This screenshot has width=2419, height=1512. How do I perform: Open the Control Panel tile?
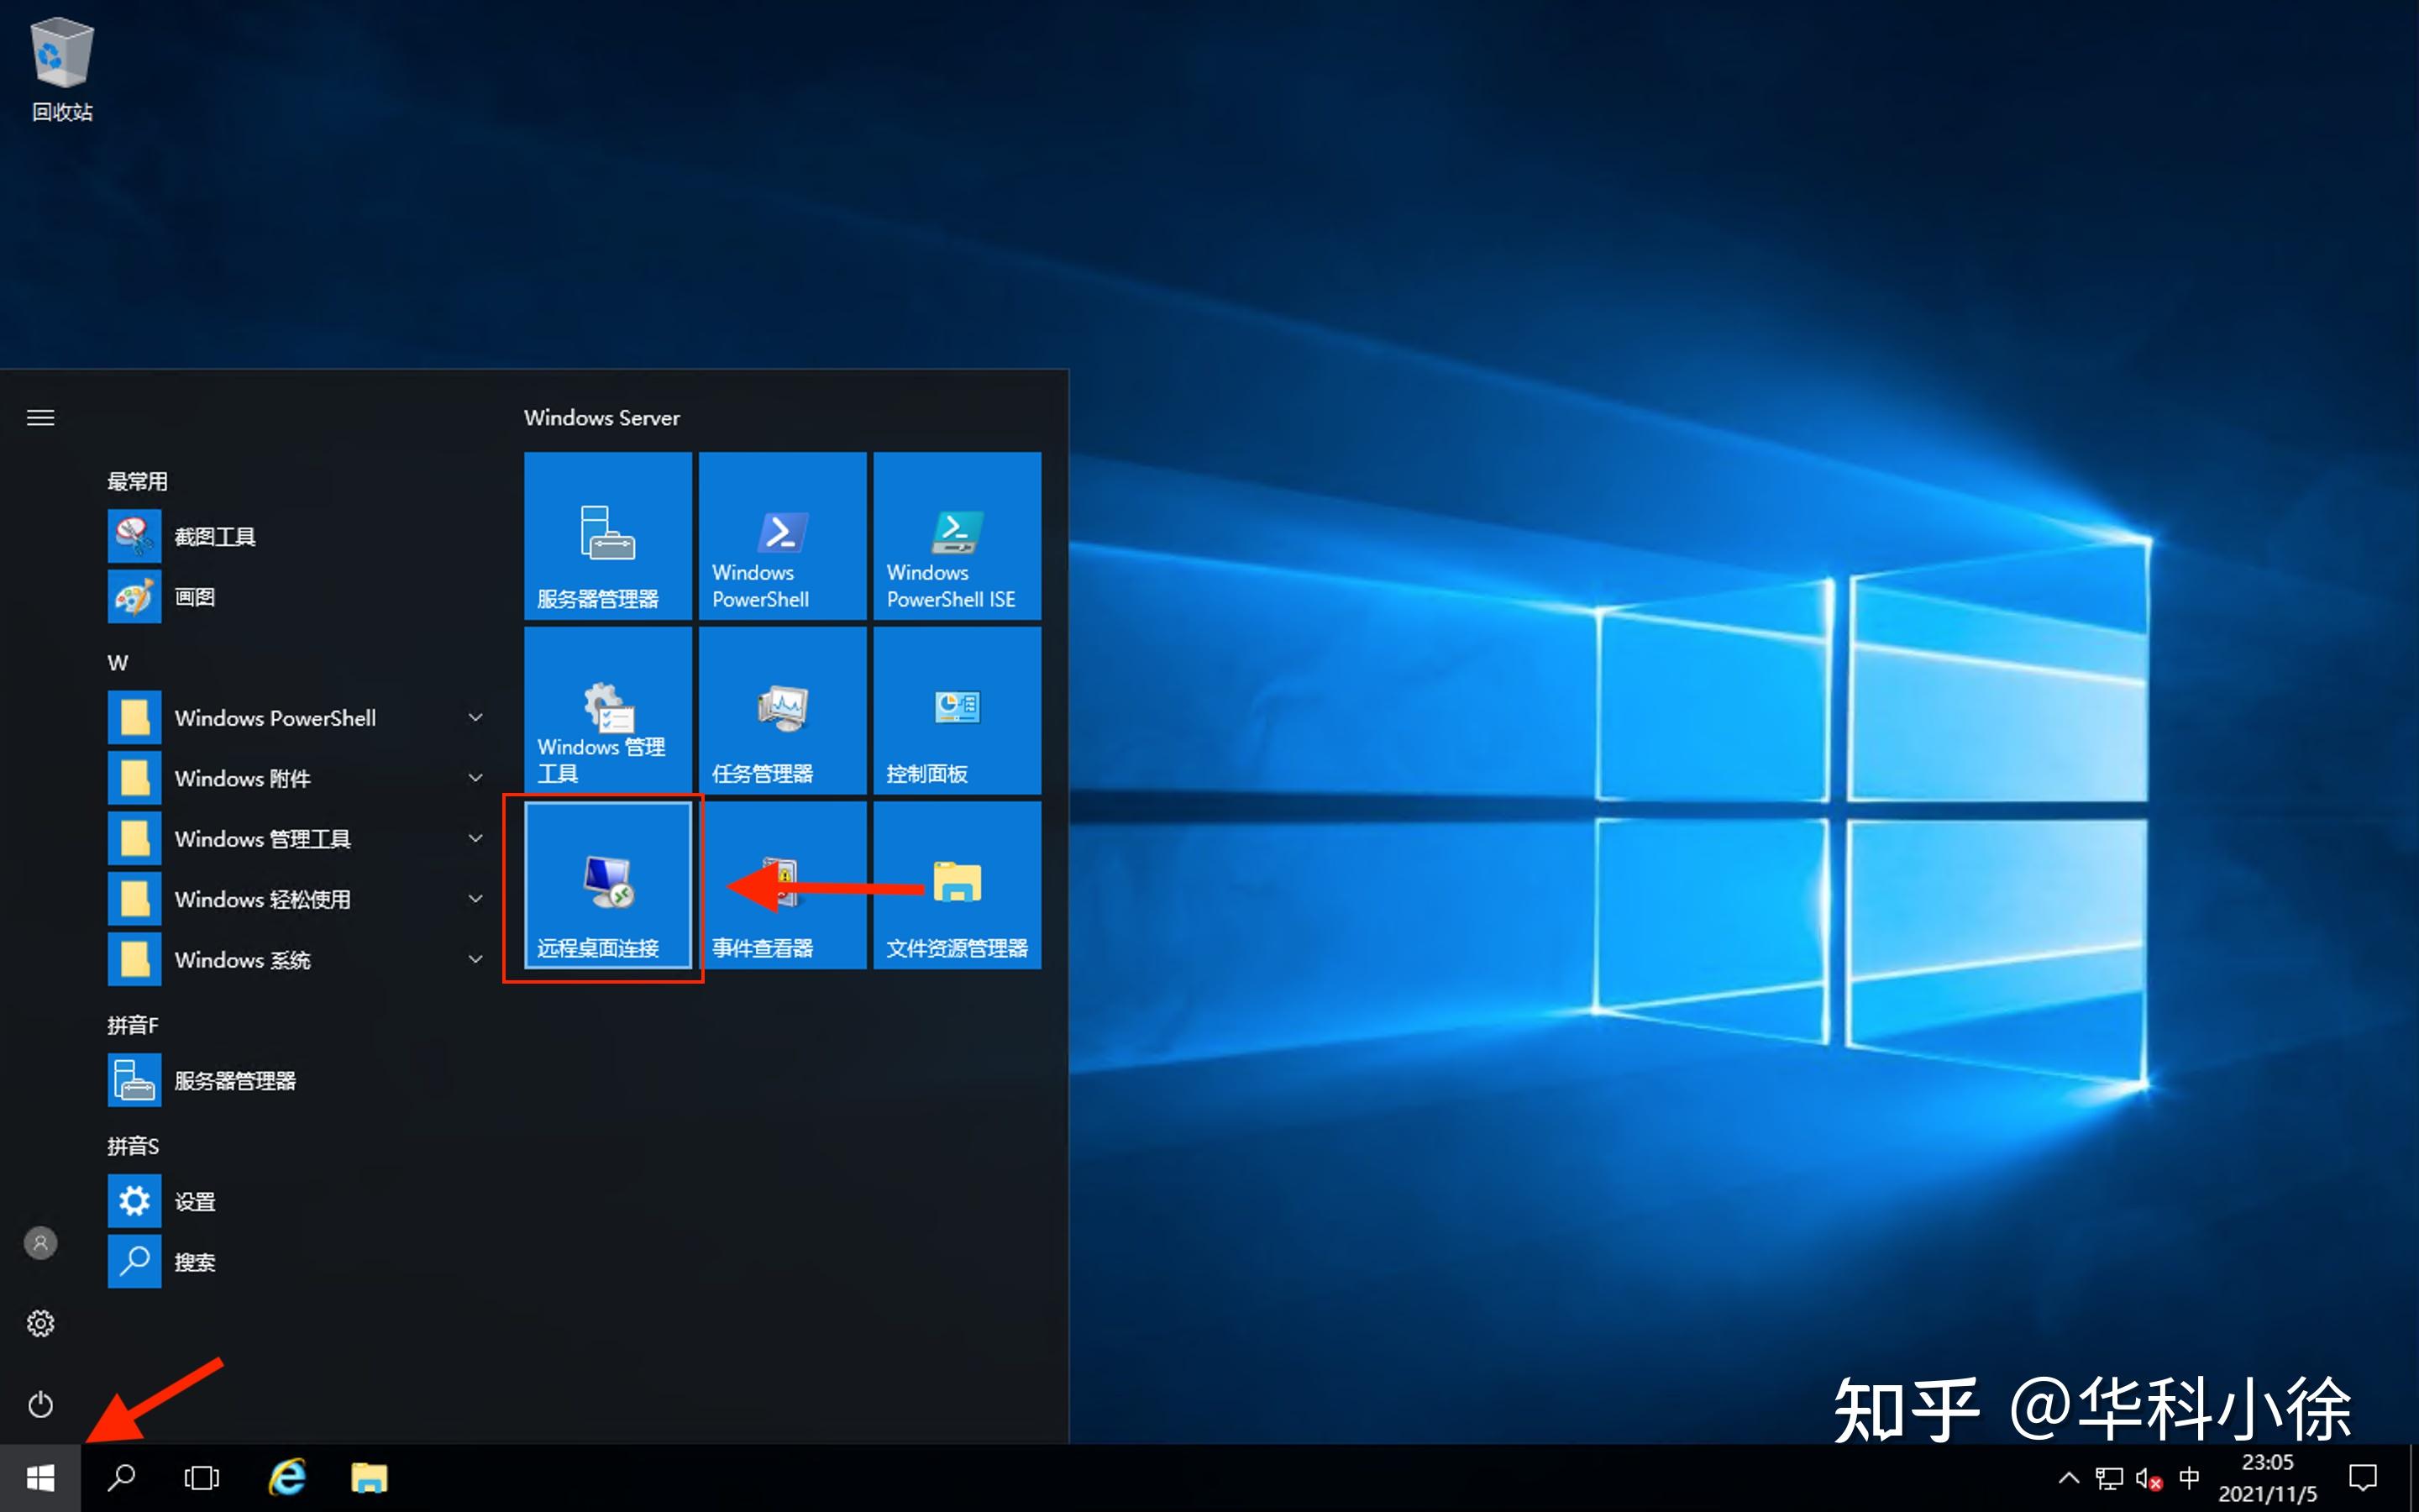[957, 710]
